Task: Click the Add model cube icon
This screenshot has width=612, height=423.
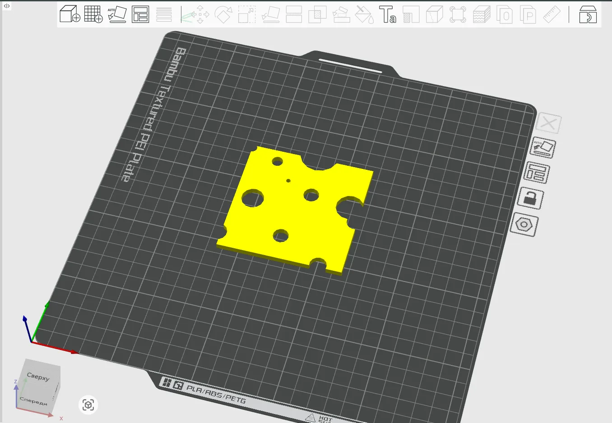Action: 70,14
